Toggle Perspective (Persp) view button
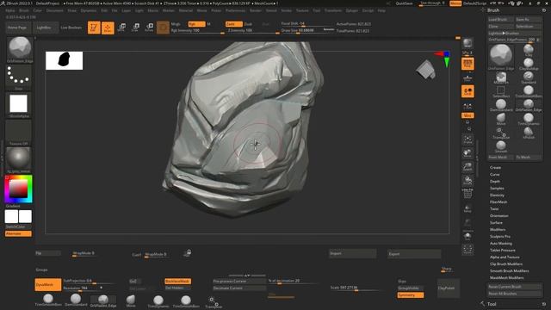Screen dimensions: 551x310 point(467,64)
